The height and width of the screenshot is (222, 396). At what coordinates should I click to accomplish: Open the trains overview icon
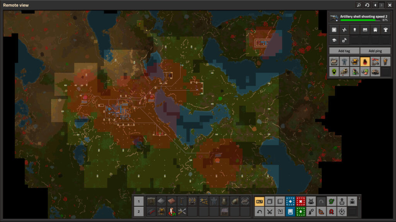click(375, 30)
